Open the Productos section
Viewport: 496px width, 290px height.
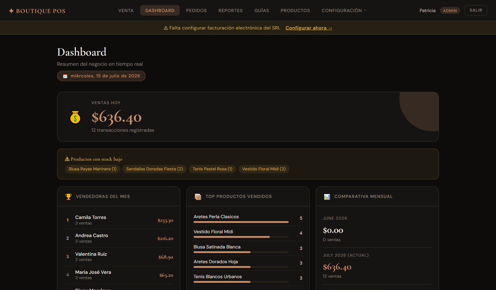(x=295, y=11)
